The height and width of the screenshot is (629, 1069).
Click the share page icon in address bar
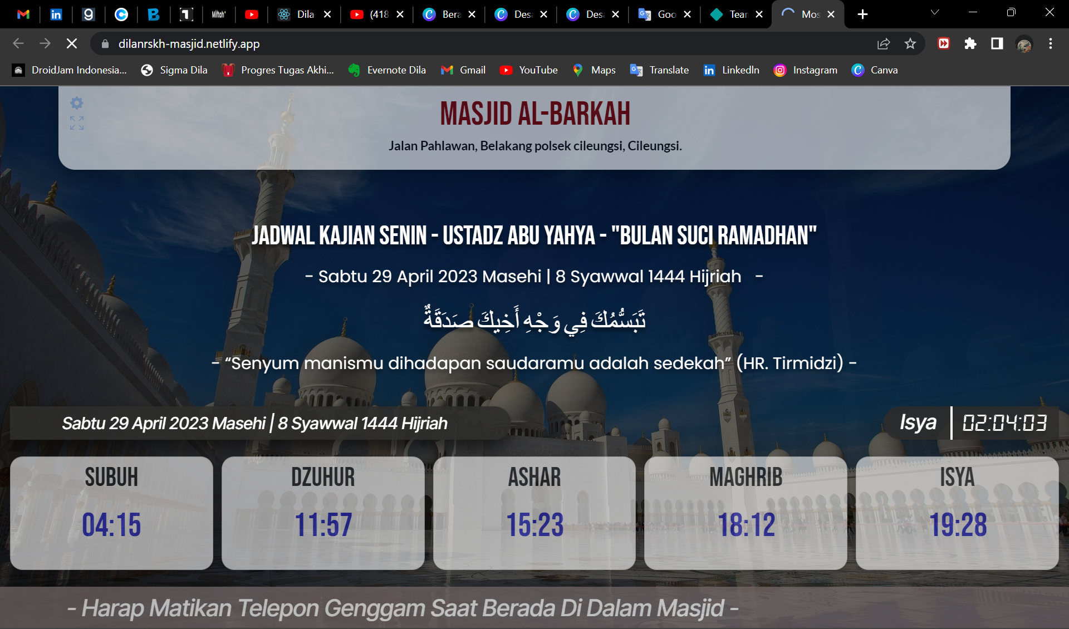pyautogui.click(x=884, y=43)
